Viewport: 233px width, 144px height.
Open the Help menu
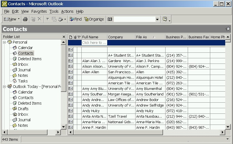(80, 11)
